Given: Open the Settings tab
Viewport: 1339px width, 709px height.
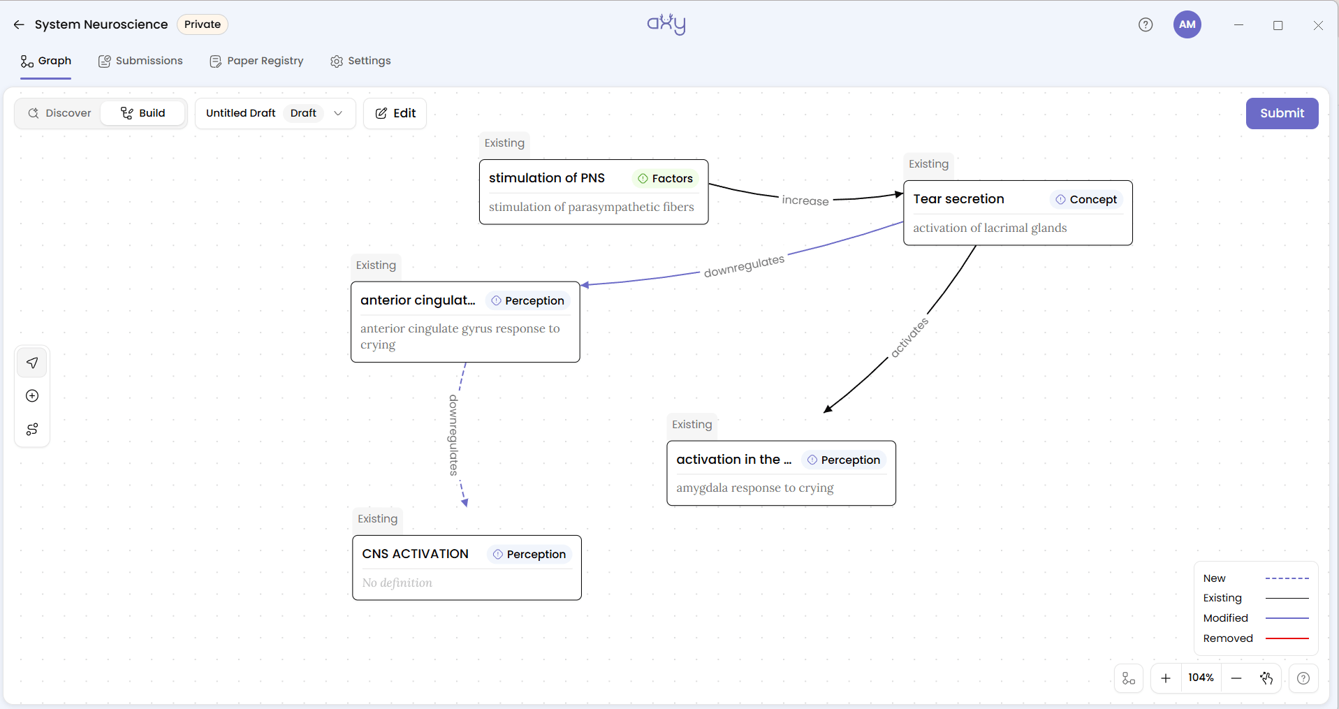Looking at the screenshot, I should 360,61.
